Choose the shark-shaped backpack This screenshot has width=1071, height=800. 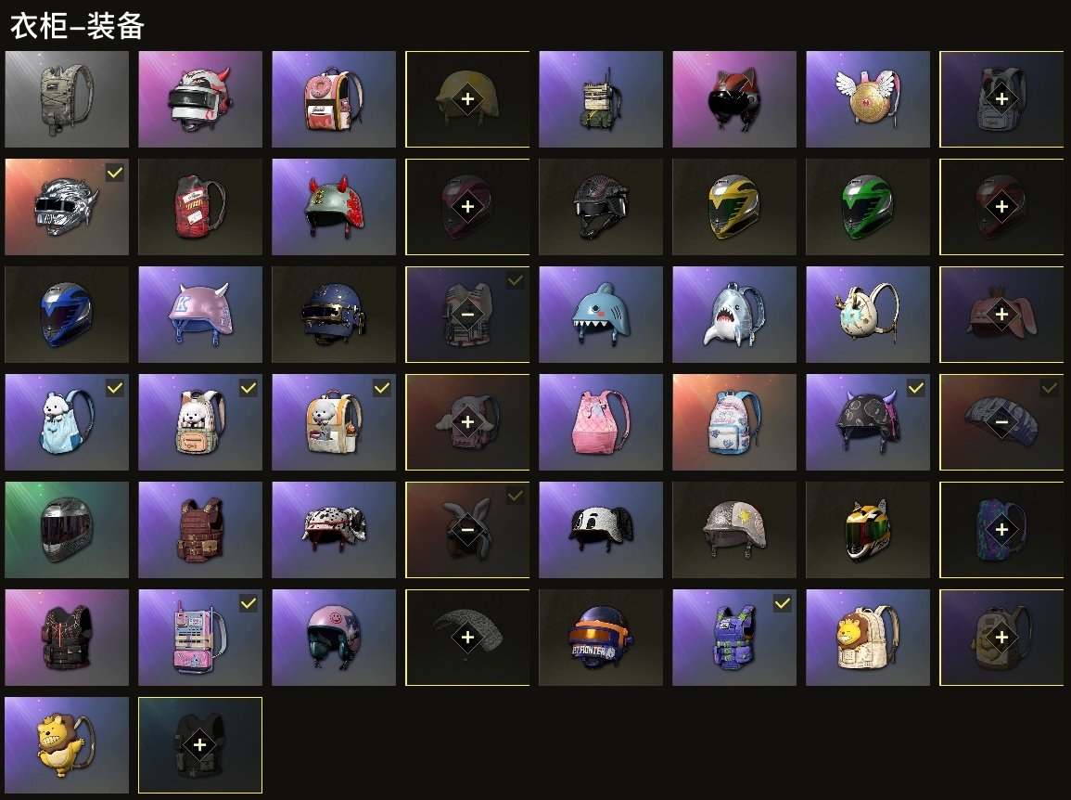pos(734,315)
